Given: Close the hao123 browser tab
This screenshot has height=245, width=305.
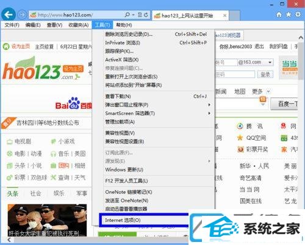Looking at the screenshot, I should 224,15.
